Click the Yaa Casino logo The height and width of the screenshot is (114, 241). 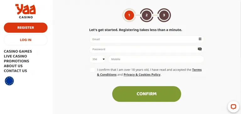(26, 11)
